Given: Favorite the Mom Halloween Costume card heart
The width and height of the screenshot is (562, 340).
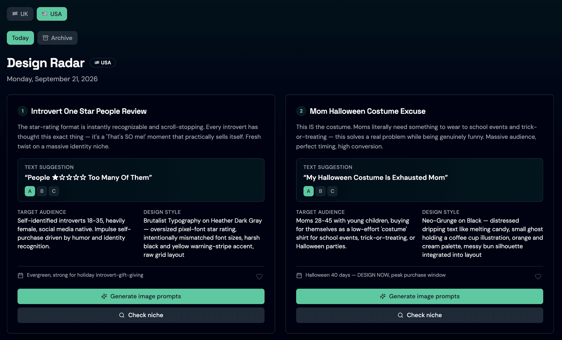Looking at the screenshot, I should (x=538, y=277).
